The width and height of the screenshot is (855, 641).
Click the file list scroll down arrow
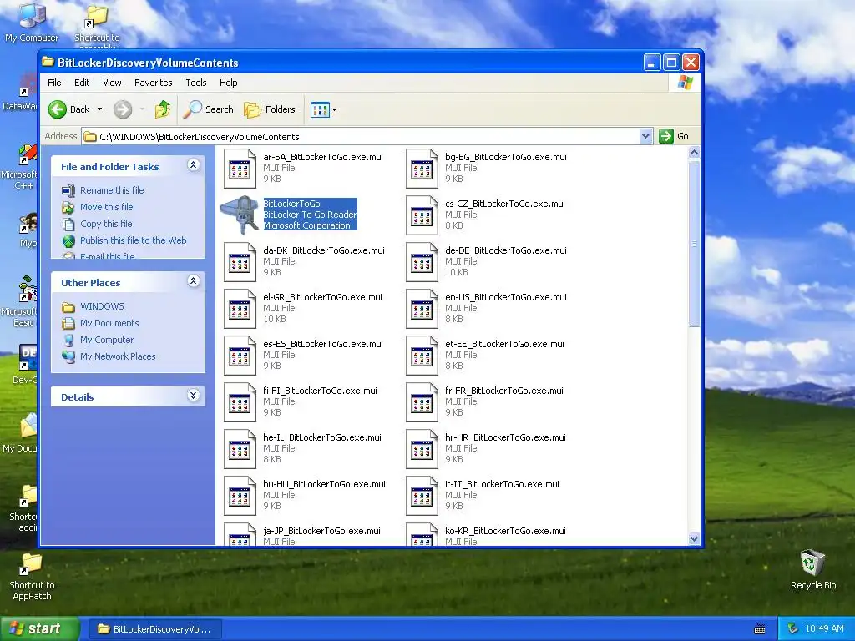694,538
